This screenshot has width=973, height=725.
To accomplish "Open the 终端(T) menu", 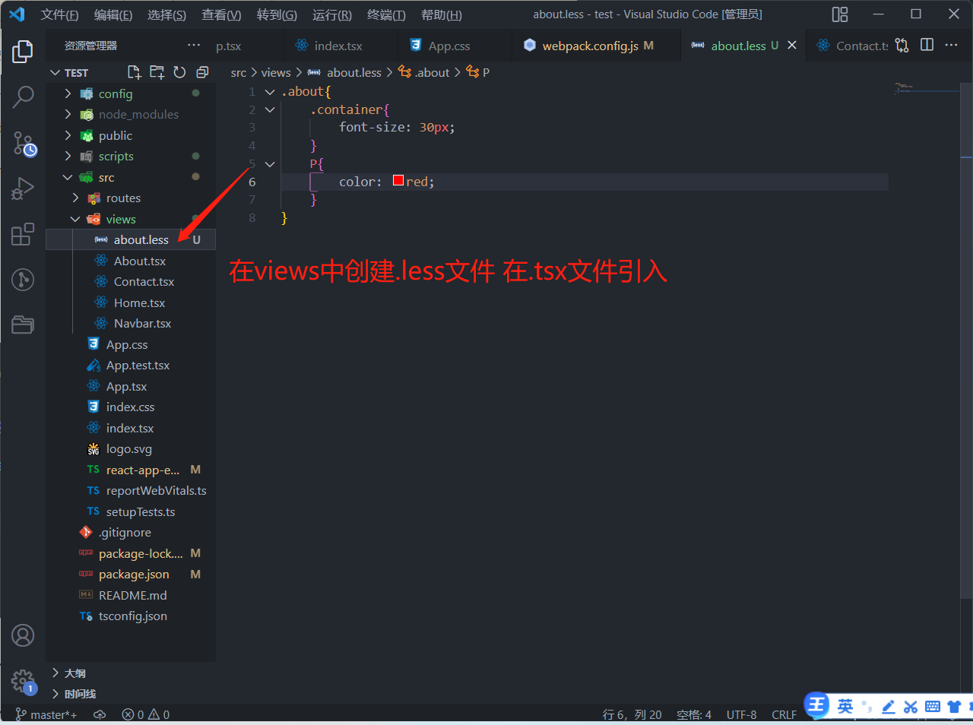I will (x=386, y=14).
